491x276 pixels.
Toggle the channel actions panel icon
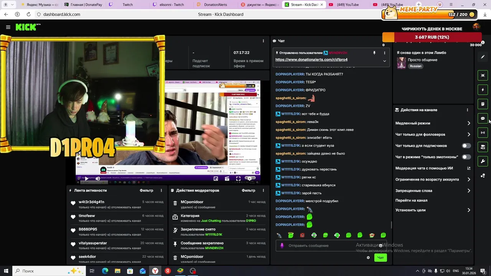(x=483, y=147)
